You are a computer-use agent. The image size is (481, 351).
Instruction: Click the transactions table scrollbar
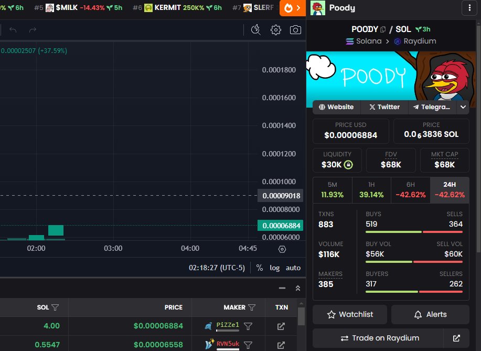[x=301, y=316]
